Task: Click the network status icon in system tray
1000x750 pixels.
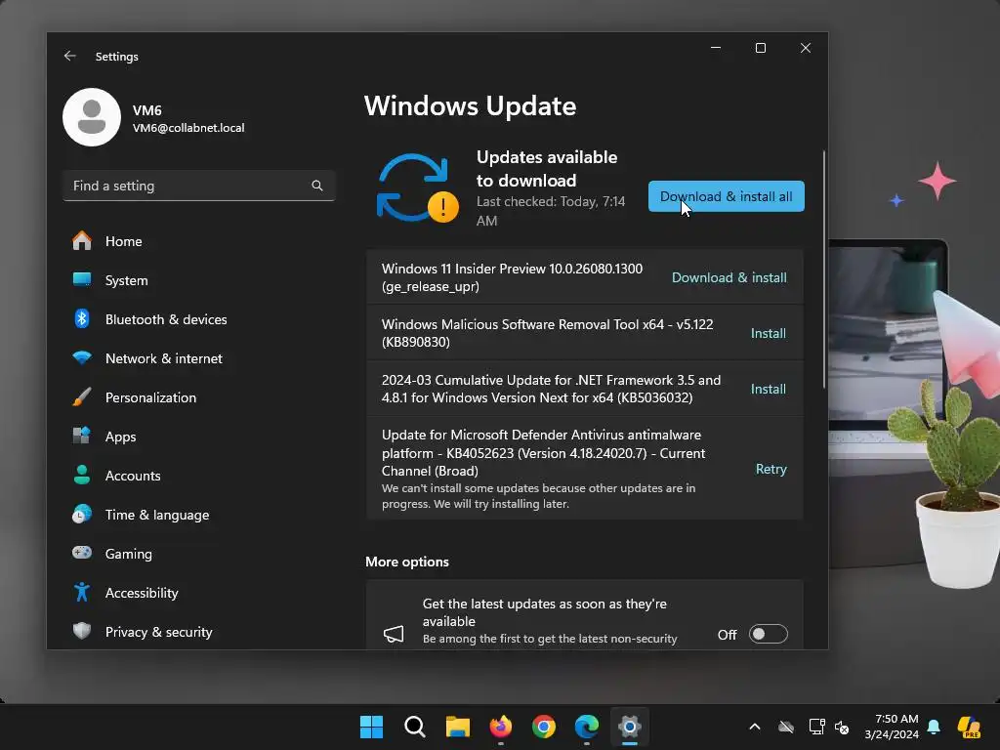Action: click(816, 727)
